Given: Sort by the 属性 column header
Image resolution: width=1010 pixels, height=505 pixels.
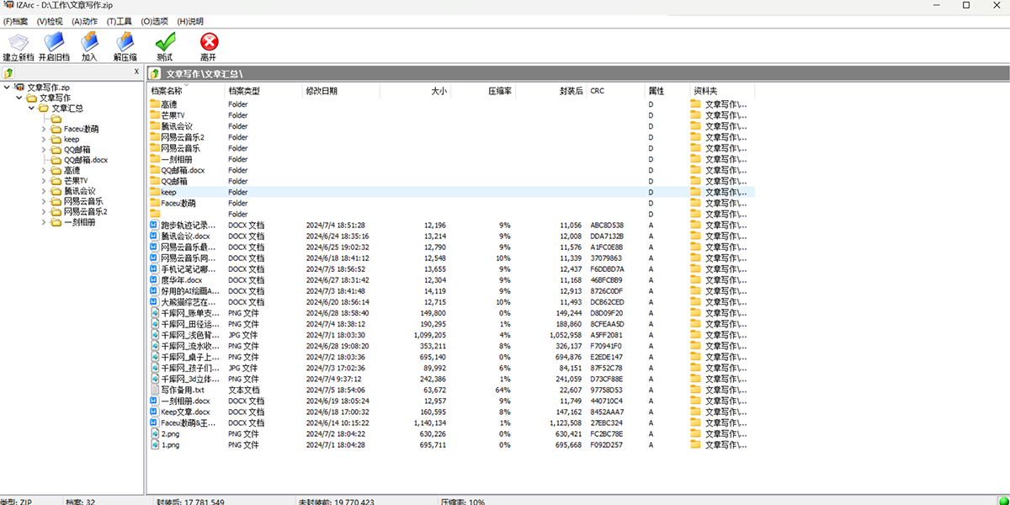Looking at the screenshot, I should 667,91.
